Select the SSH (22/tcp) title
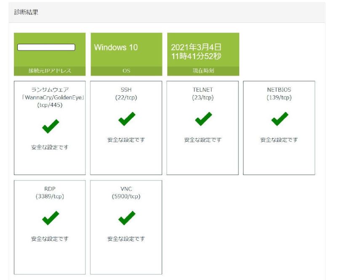This screenshot has width=337, height=280. click(x=126, y=94)
